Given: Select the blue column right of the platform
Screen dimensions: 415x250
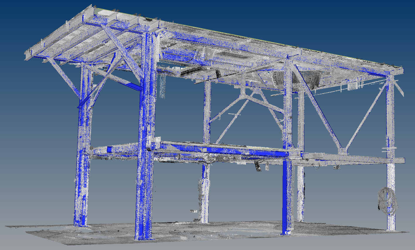Looking at the screenshot, I should [286, 200].
